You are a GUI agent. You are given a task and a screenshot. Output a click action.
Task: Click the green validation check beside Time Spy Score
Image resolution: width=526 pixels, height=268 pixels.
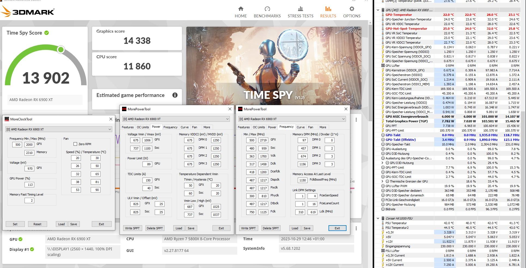[x=47, y=33]
